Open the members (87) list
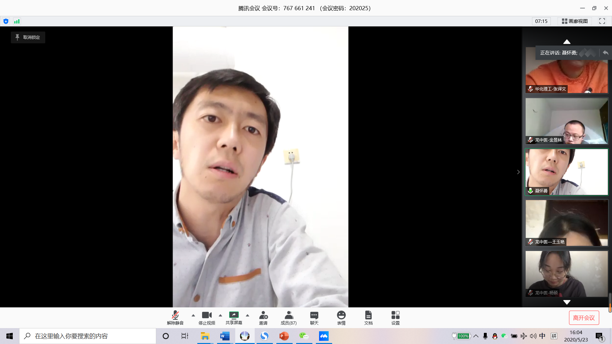 288,318
